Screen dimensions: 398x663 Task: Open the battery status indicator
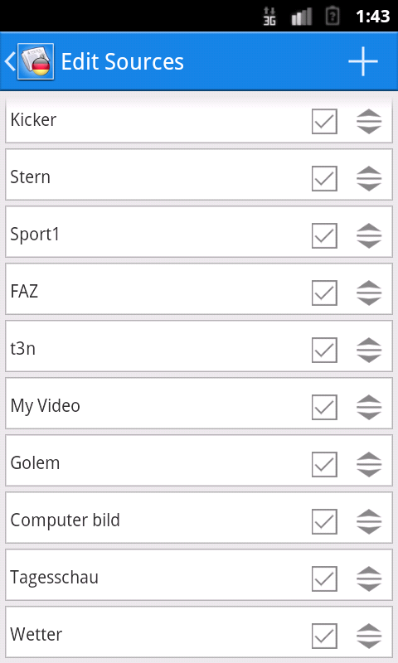point(332,16)
